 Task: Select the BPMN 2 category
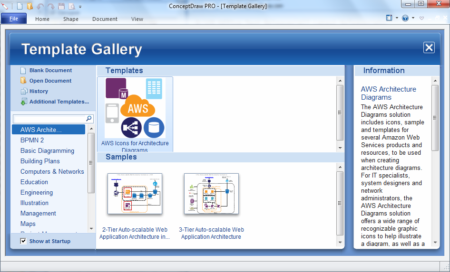(x=32, y=141)
